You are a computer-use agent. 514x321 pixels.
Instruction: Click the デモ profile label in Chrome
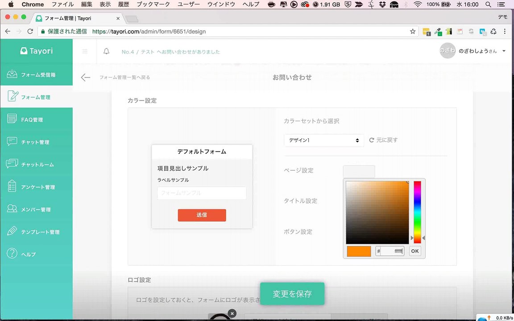(x=502, y=17)
